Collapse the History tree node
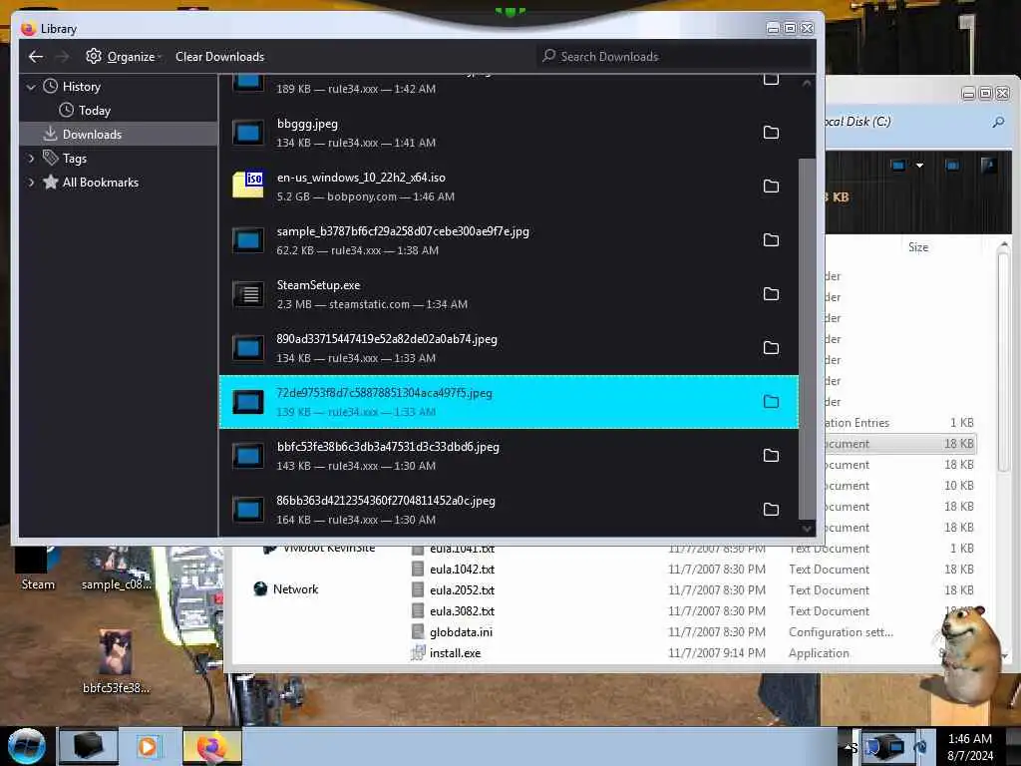The height and width of the screenshot is (766, 1021). [x=31, y=87]
